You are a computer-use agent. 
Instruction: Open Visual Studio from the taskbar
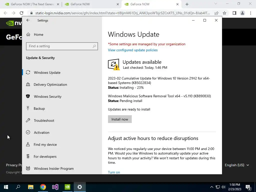pos(55,187)
